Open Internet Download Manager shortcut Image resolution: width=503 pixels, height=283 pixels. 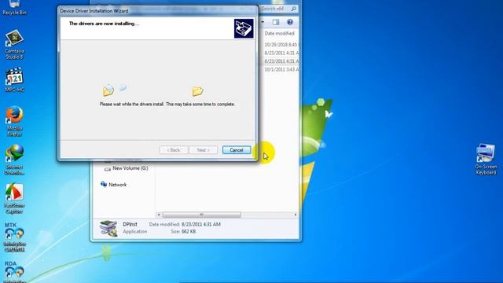pos(14,160)
